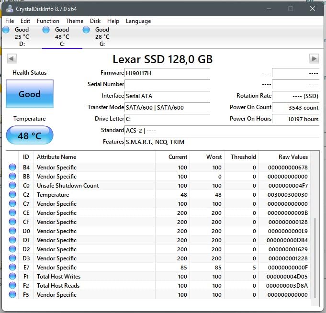Click raw value 003000300030
Viewport: 326px width, 313px height.
click(x=288, y=195)
